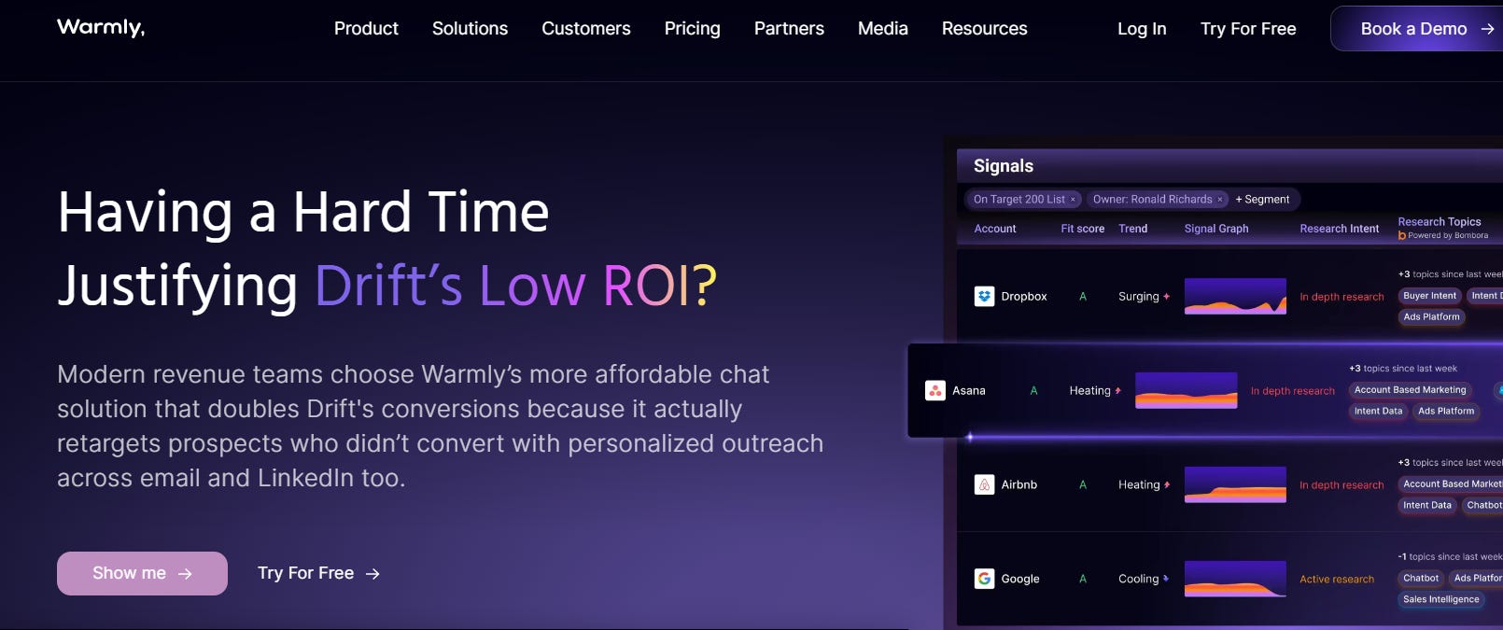
Task: Click the arrow inside the Show me button
Action: pyautogui.click(x=185, y=574)
